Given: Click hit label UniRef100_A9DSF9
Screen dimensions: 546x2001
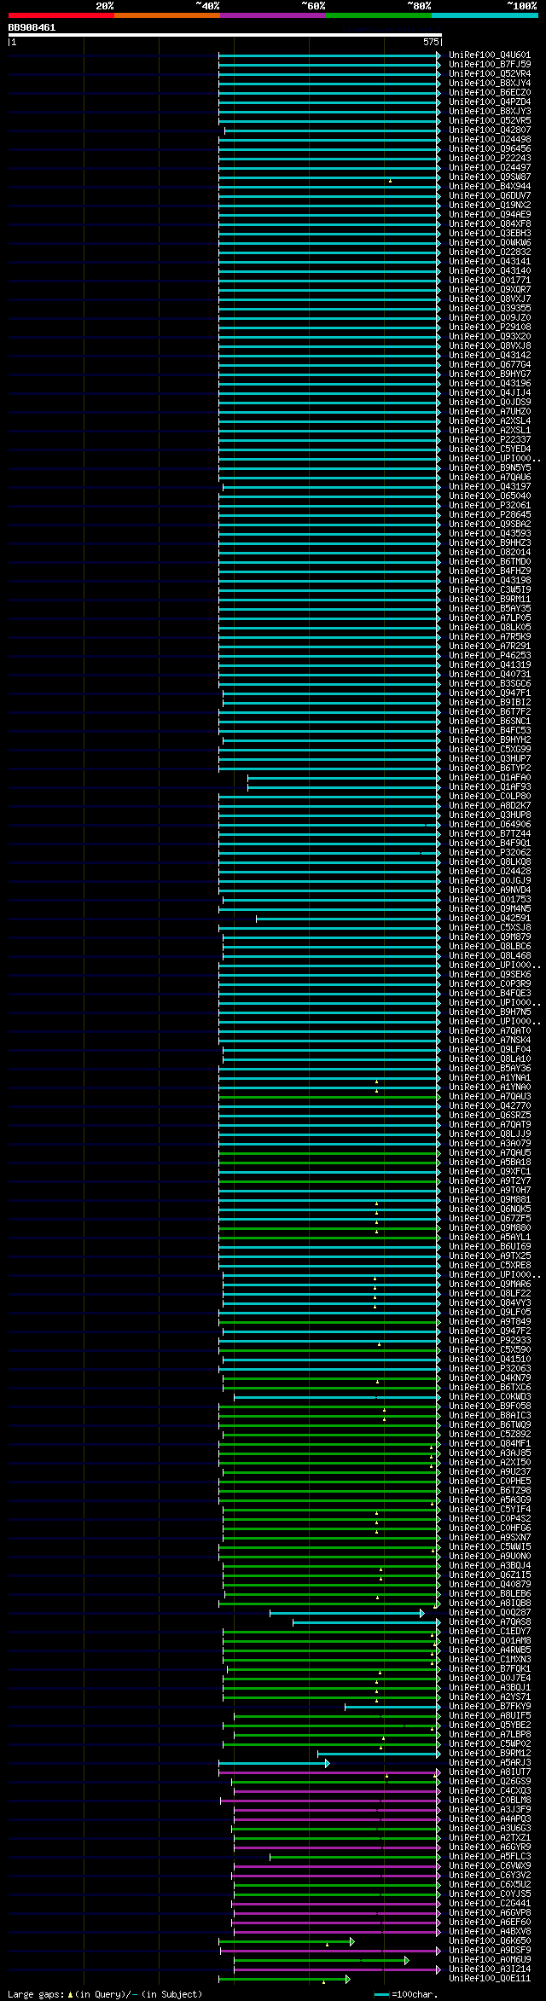Looking at the screenshot, I should pyautogui.click(x=490, y=1951).
